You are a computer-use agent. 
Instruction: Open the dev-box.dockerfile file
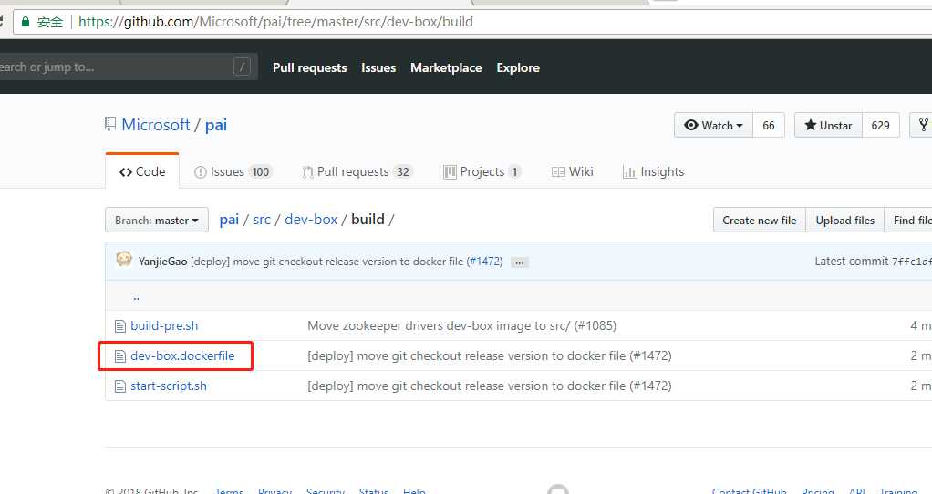coord(182,355)
